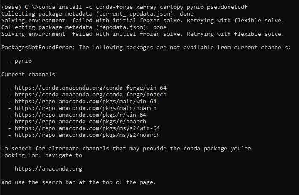Click the "Current channels:" heading
The image size is (299, 195).
pos(30,75)
